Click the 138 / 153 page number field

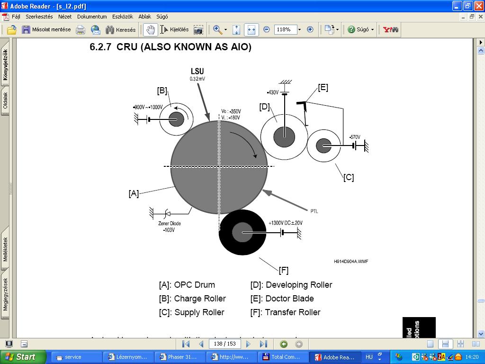click(225, 344)
